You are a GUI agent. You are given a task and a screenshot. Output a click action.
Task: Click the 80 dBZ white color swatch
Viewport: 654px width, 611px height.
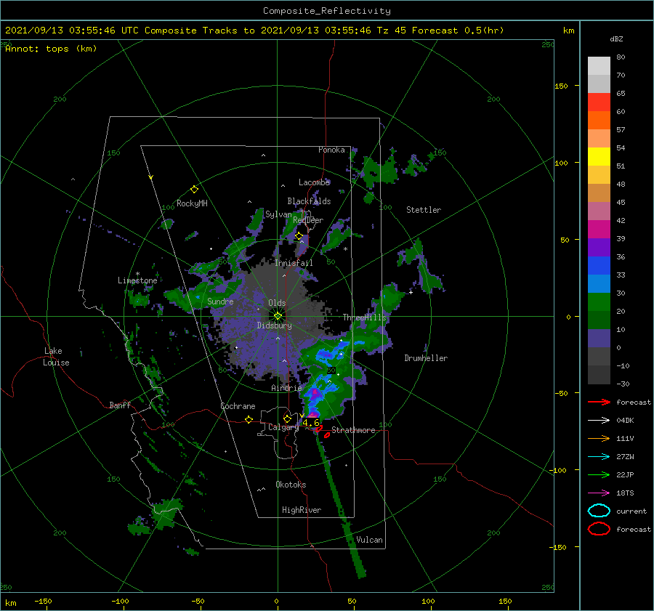599,65
